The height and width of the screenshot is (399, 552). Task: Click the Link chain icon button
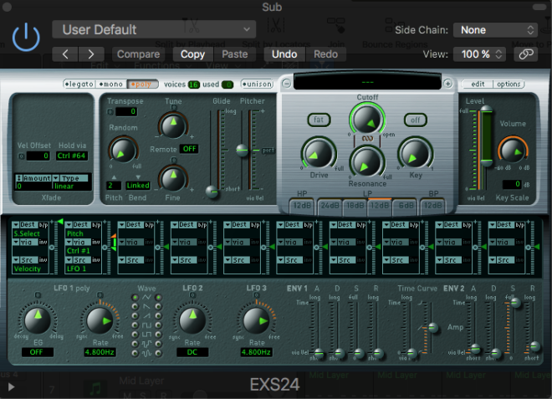click(x=526, y=54)
